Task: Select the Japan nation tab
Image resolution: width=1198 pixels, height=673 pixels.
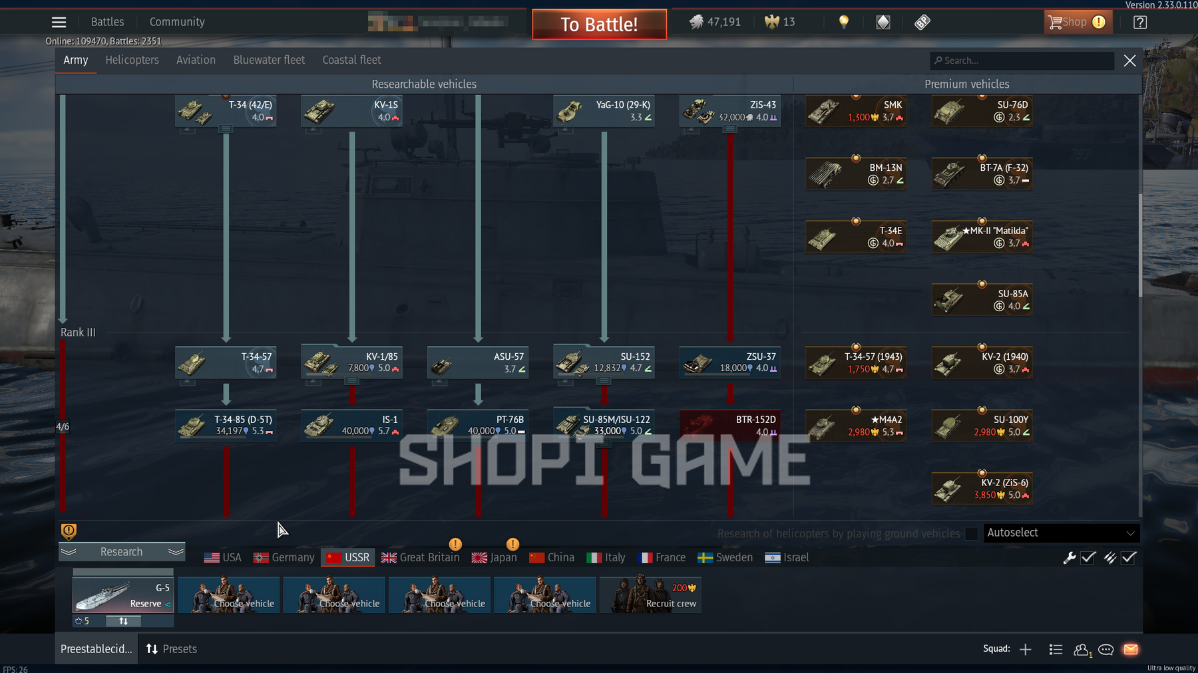Action: [495, 558]
